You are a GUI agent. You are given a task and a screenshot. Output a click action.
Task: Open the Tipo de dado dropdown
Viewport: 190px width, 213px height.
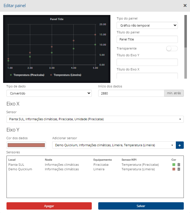pos(49,93)
